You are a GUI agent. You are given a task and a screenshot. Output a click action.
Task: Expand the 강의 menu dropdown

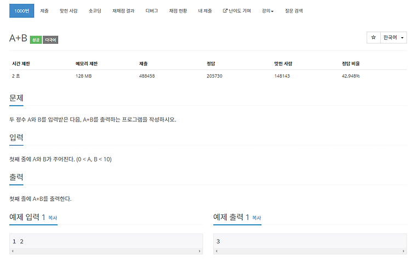267,11
